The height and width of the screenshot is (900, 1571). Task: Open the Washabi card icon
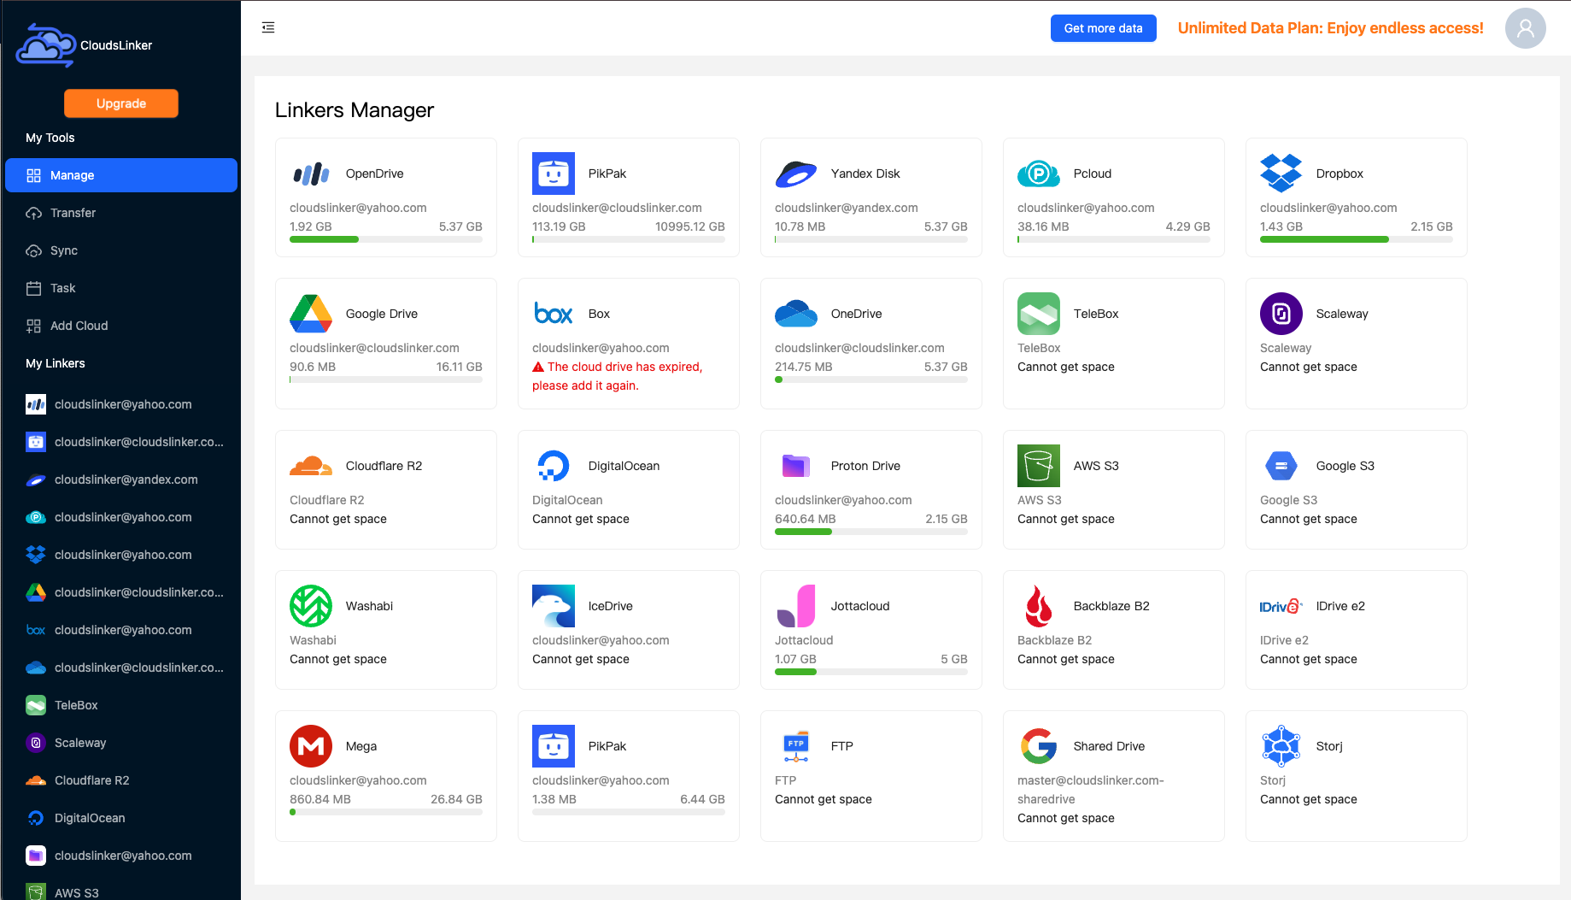[x=311, y=606]
